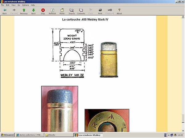Open the Go menu
Screen dimensions: 185x138
[19, 5]
